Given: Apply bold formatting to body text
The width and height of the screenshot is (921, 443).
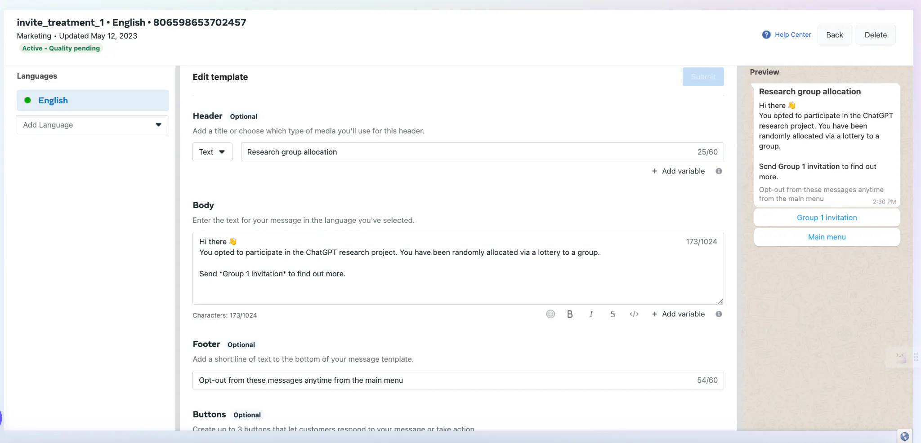Looking at the screenshot, I should [x=570, y=314].
